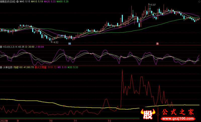Click the MA10: 5.19 label
This screenshot has height=122, width=201.
click(x=37, y=1)
